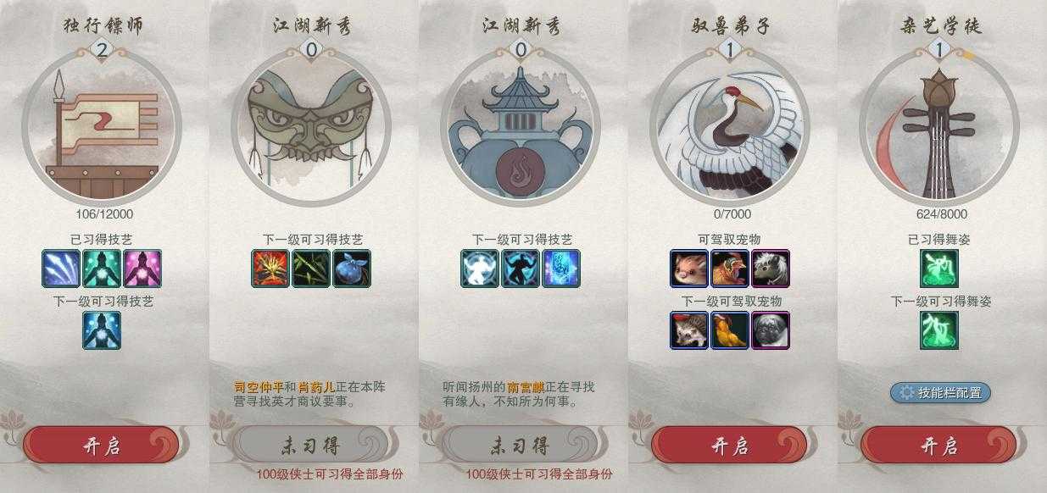Click the red flame burst skill icon
The image size is (1047, 493).
coord(270,269)
